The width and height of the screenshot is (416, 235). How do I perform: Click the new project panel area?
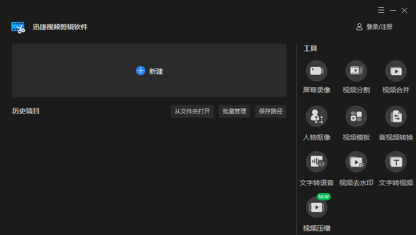pyautogui.click(x=149, y=70)
